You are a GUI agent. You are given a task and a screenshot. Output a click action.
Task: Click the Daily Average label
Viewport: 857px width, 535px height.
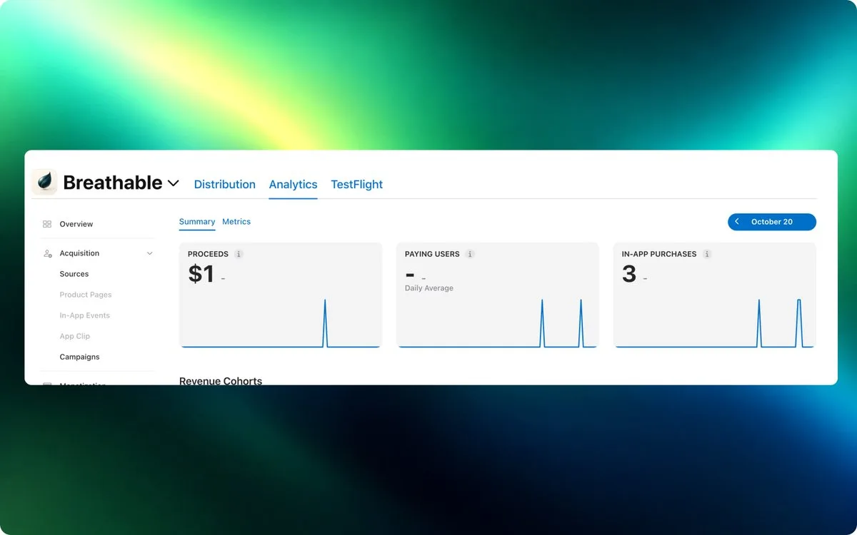pos(429,288)
